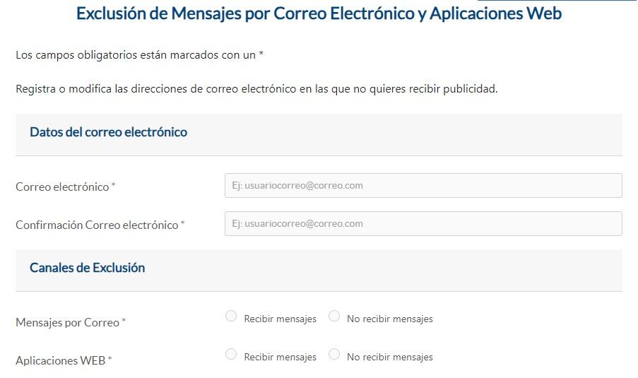Viewport: 638px width, 378px height.
Task: Choose No recibir mensajes radio for Mensajes por Correo
Action: tap(334, 317)
